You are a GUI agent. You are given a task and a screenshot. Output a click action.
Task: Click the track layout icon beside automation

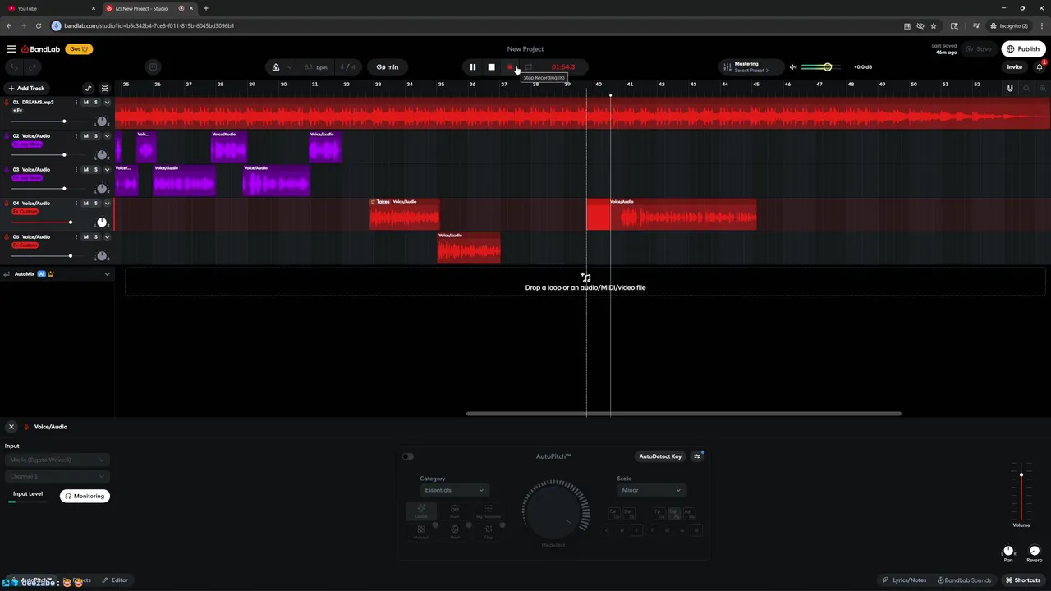[x=104, y=88]
